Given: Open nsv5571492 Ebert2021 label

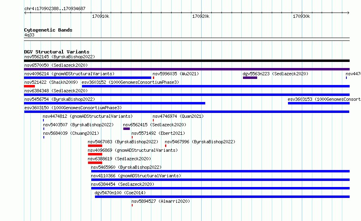Looking at the screenshot, I should click(x=158, y=133).
